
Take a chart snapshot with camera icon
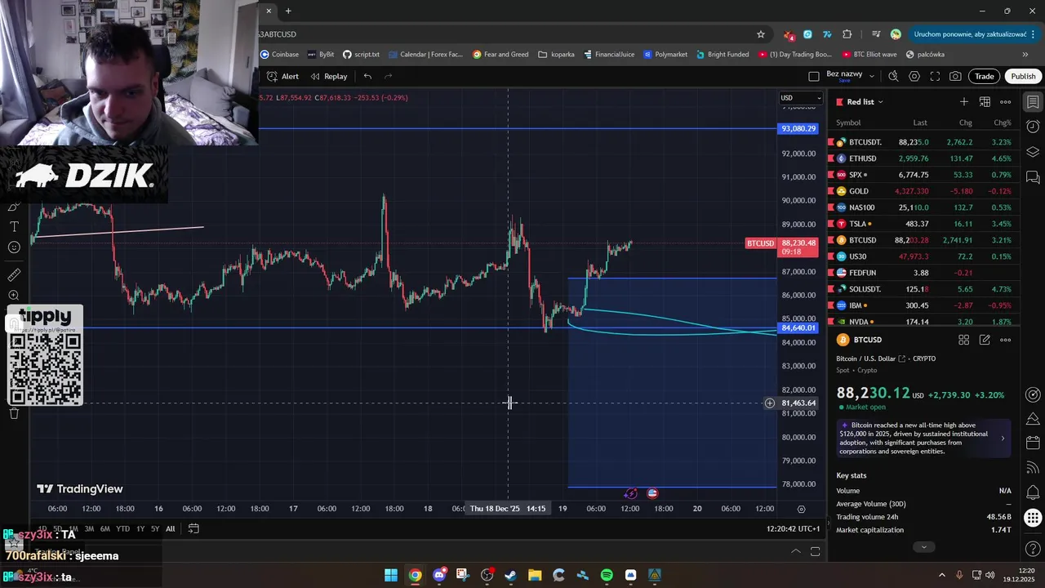click(955, 76)
